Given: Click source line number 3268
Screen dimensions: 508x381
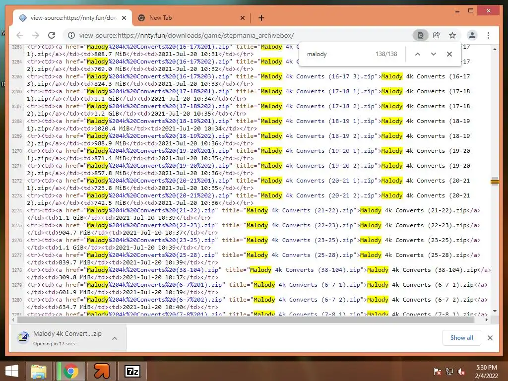Looking at the screenshot, I should pos(17,121).
